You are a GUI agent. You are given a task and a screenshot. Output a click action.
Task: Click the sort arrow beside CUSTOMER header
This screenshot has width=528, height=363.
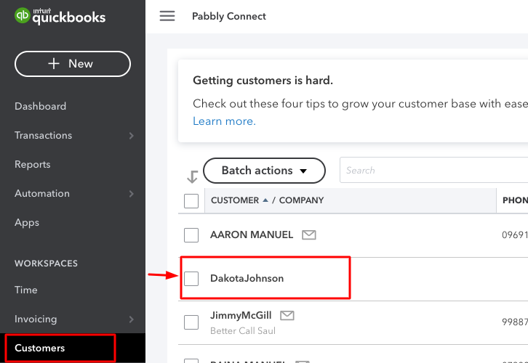pyautogui.click(x=265, y=200)
